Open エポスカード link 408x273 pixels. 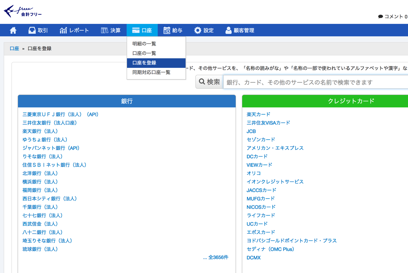[x=261, y=232]
